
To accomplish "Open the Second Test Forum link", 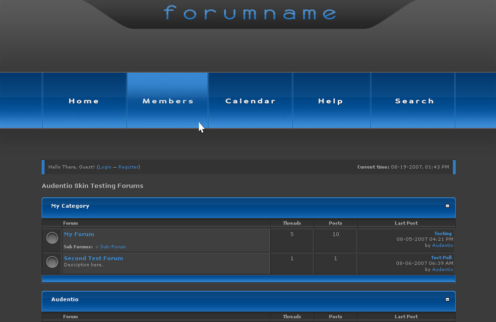I will tap(93, 258).
